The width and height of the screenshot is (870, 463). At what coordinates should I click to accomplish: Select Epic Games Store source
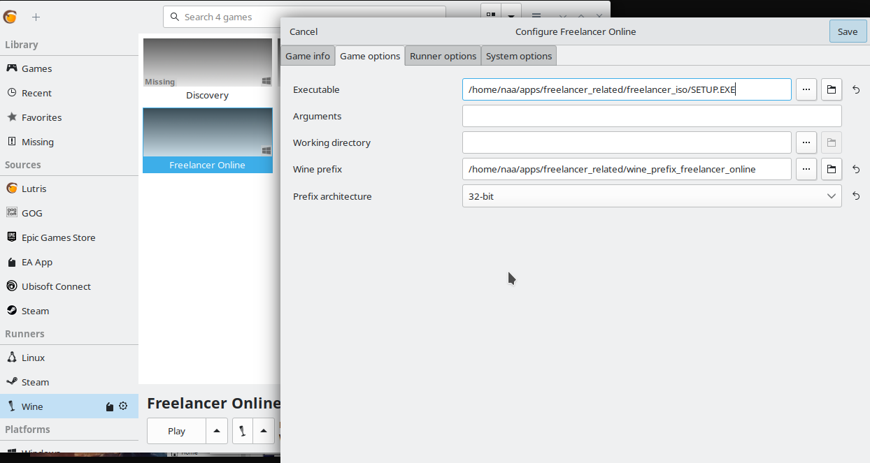point(69,237)
